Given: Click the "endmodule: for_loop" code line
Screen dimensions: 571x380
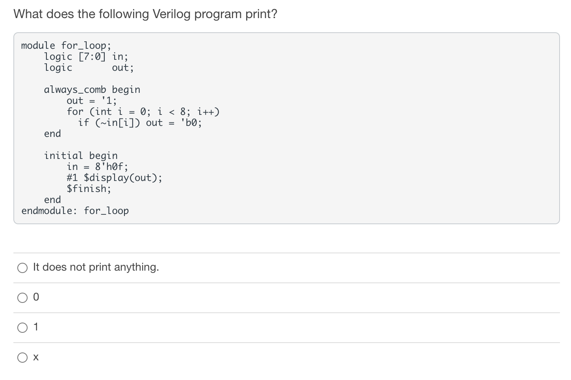Looking at the screenshot, I should pyautogui.click(x=75, y=211).
